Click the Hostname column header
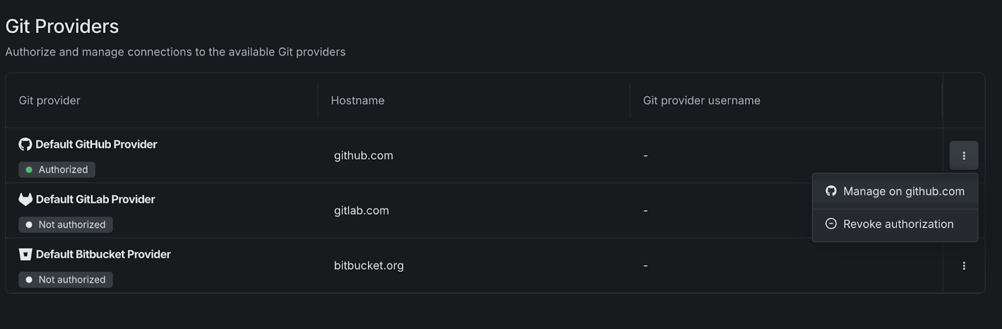Screen dimensions: 1002x329 (x=358, y=101)
